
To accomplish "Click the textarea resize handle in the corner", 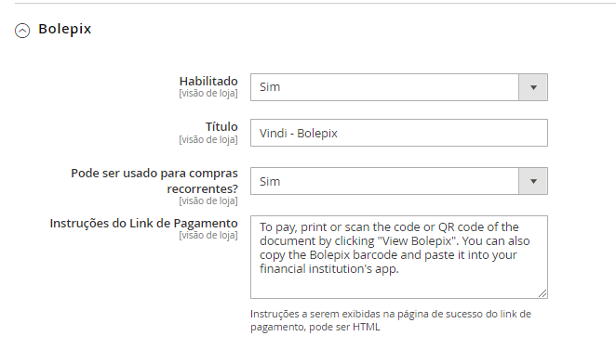I will [x=542, y=293].
